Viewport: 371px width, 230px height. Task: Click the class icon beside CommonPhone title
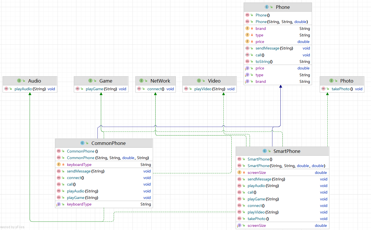tap(82, 143)
